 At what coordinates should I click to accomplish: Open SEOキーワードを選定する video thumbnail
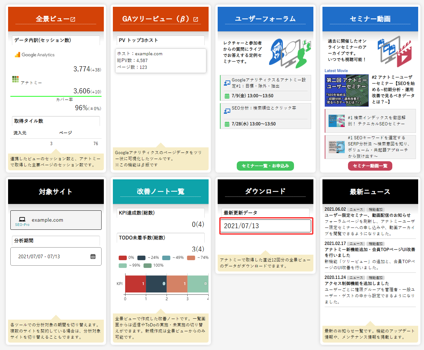tap(336, 147)
